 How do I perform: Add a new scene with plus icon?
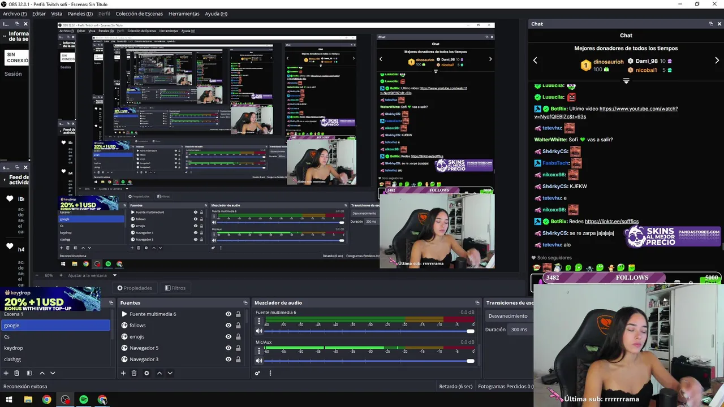(x=6, y=373)
